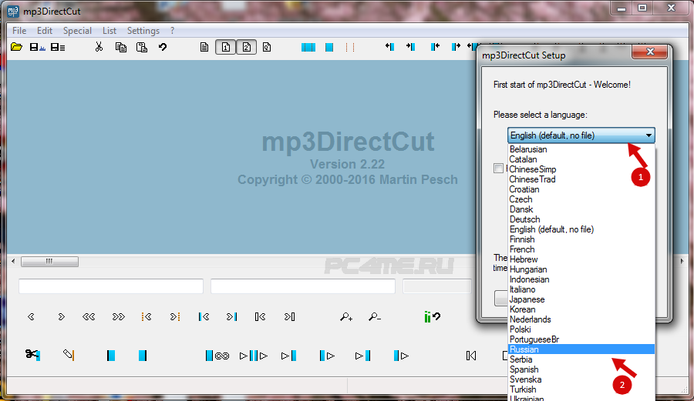Jump to selection end, blue bar chevron
The image size is (694, 401).
(x=231, y=316)
